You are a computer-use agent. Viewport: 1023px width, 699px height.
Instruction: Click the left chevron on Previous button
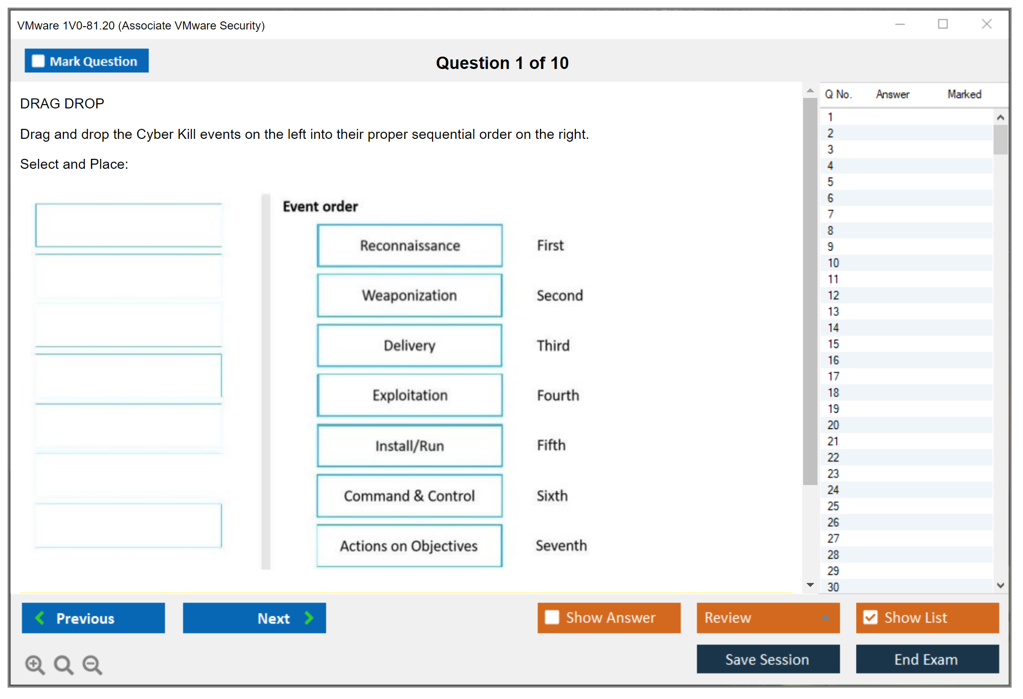[x=40, y=618]
